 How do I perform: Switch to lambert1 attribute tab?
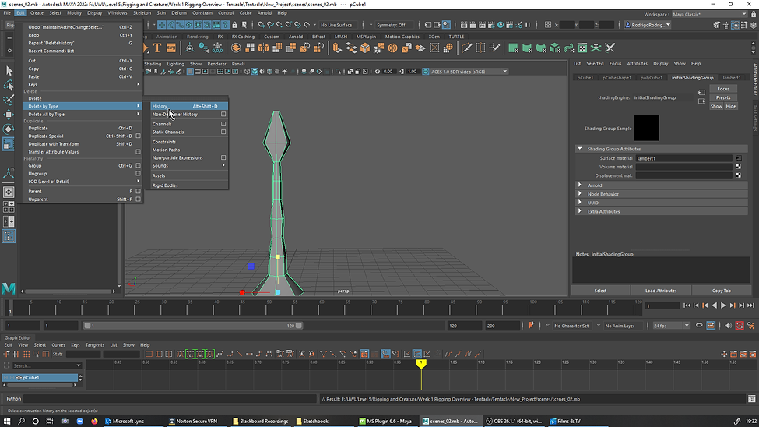click(732, 78)
